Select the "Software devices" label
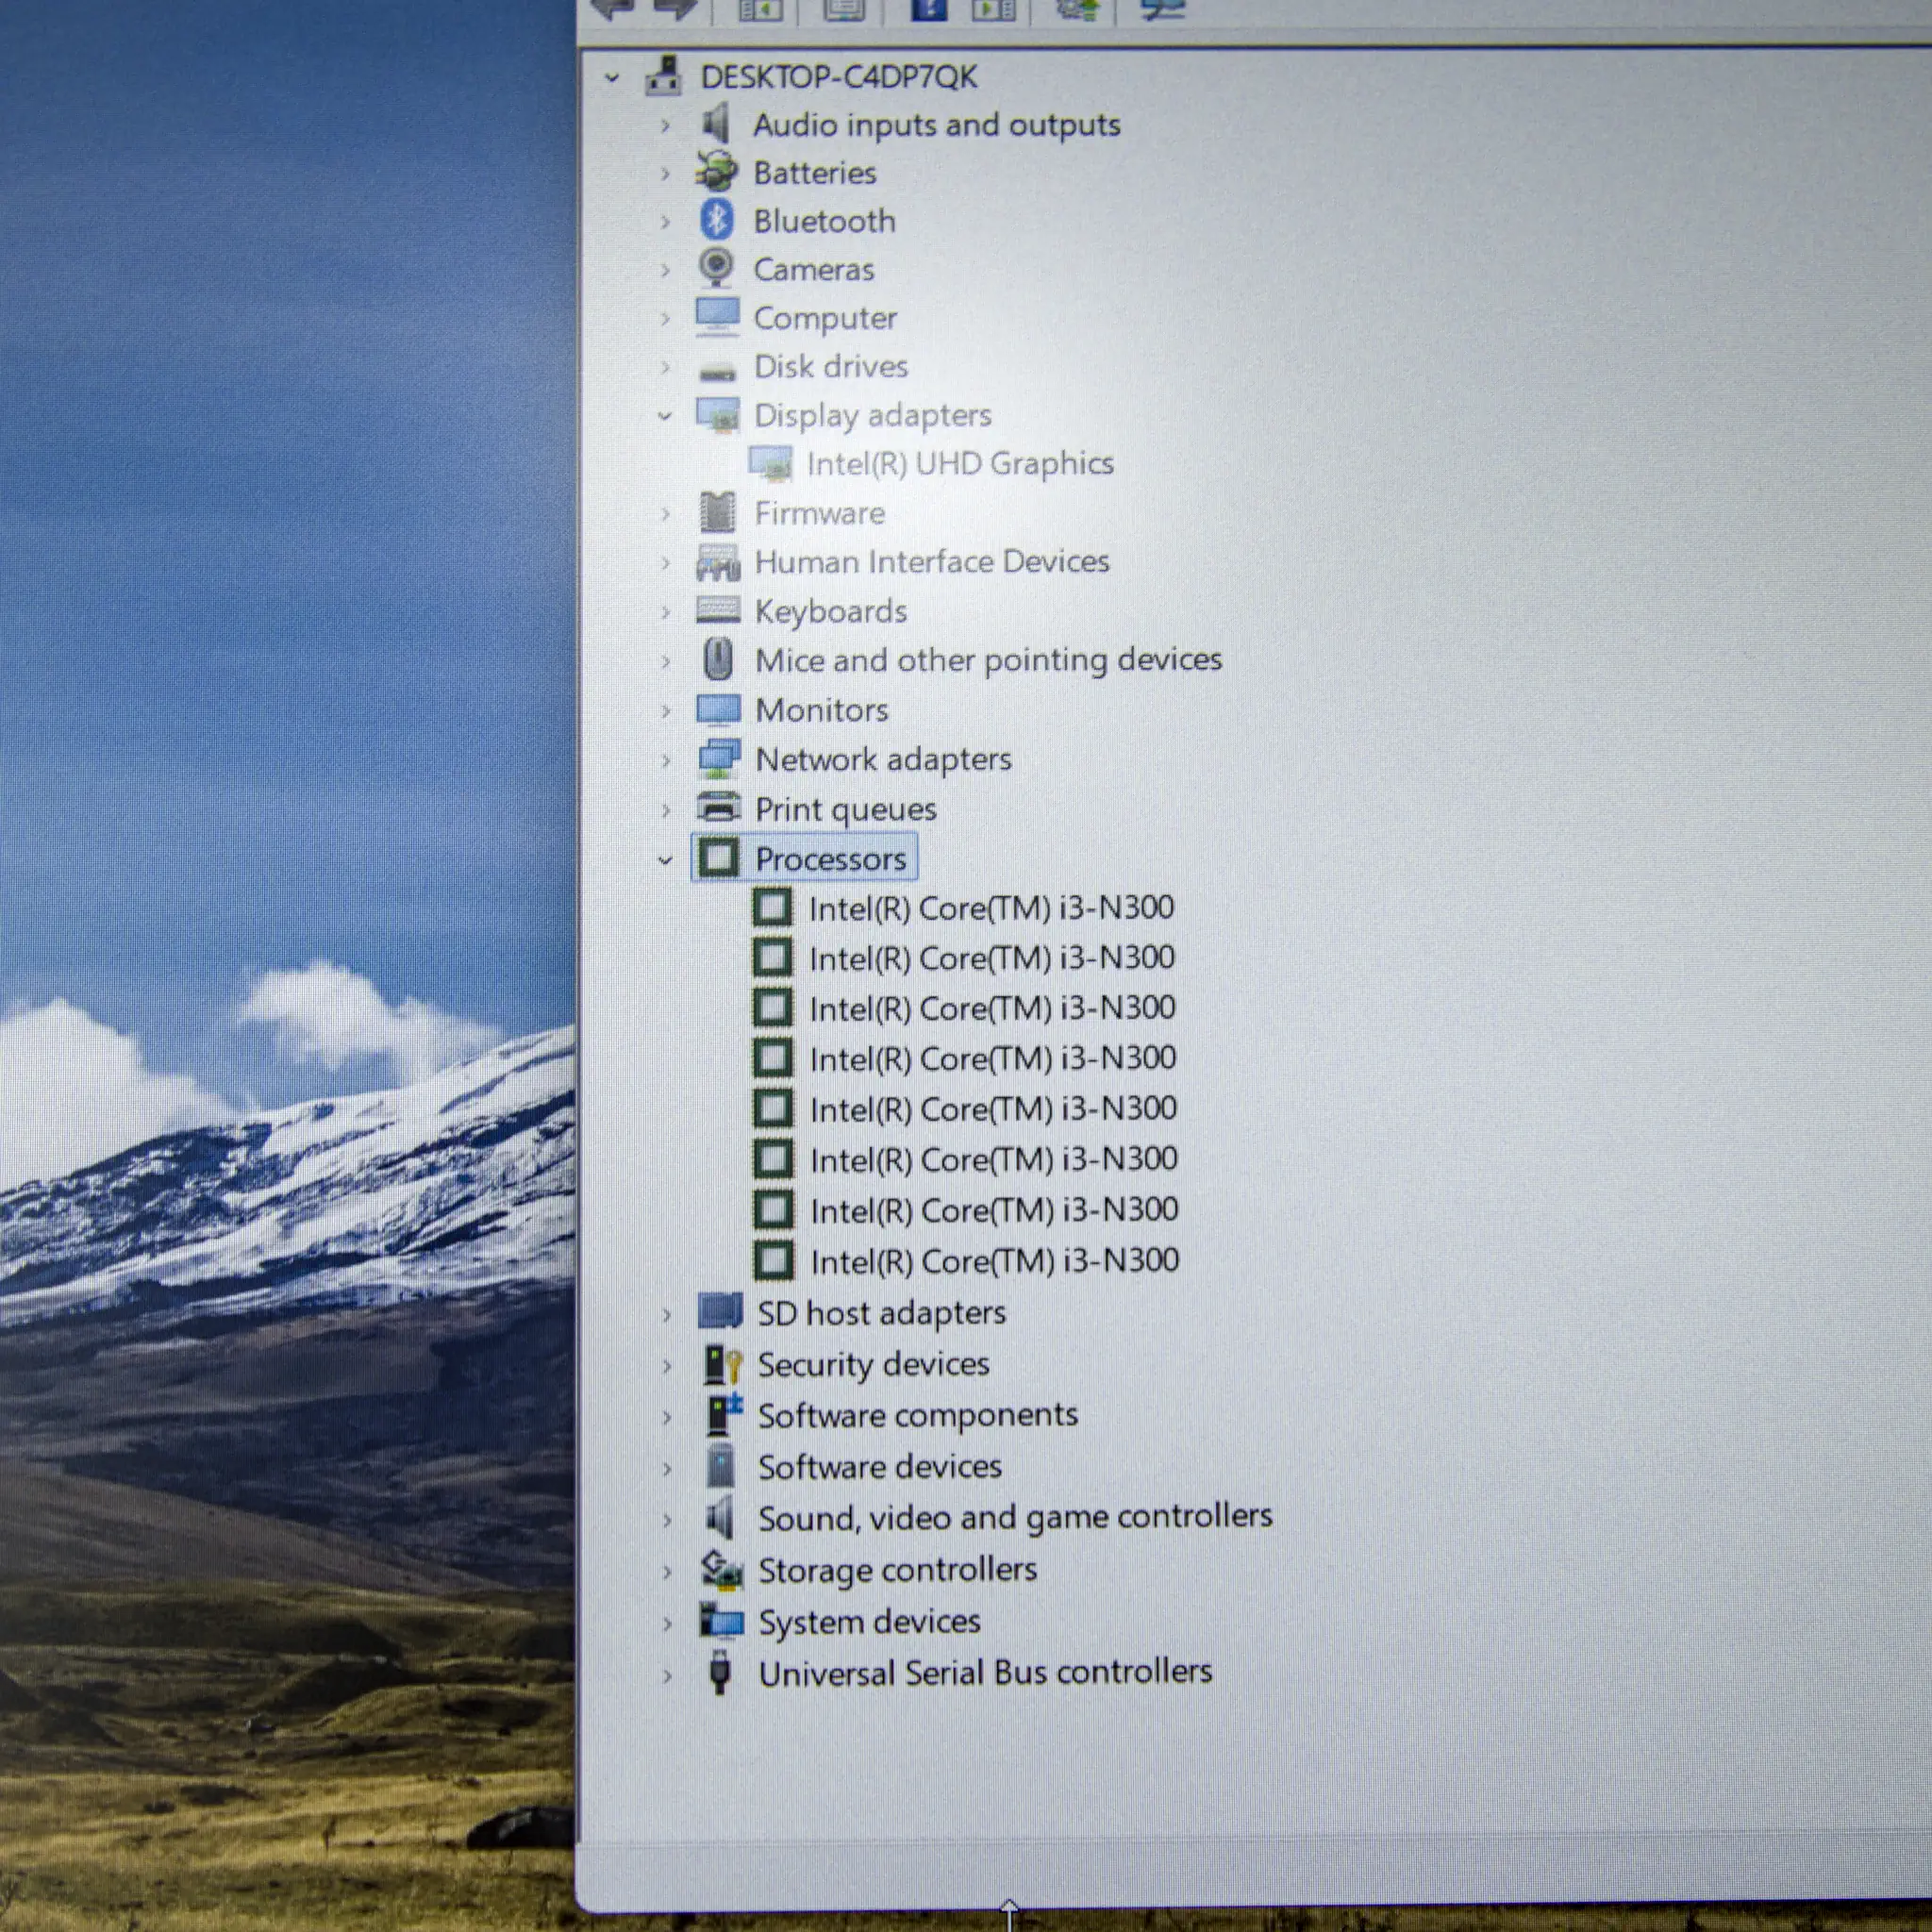 click(880, 1466)
